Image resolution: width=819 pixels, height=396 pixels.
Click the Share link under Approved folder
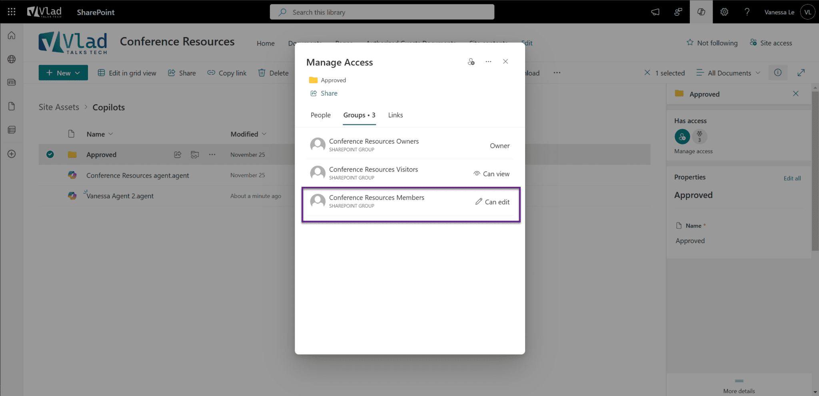324,93
